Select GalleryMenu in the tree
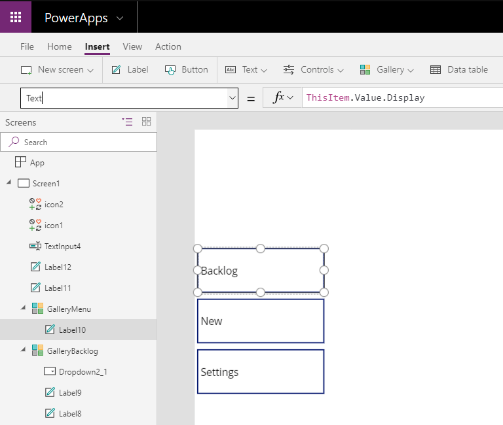503x425 pixels. pyautogui.click(x=69, y=309)
